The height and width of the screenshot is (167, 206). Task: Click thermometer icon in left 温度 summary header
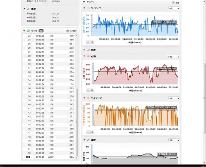28,9
